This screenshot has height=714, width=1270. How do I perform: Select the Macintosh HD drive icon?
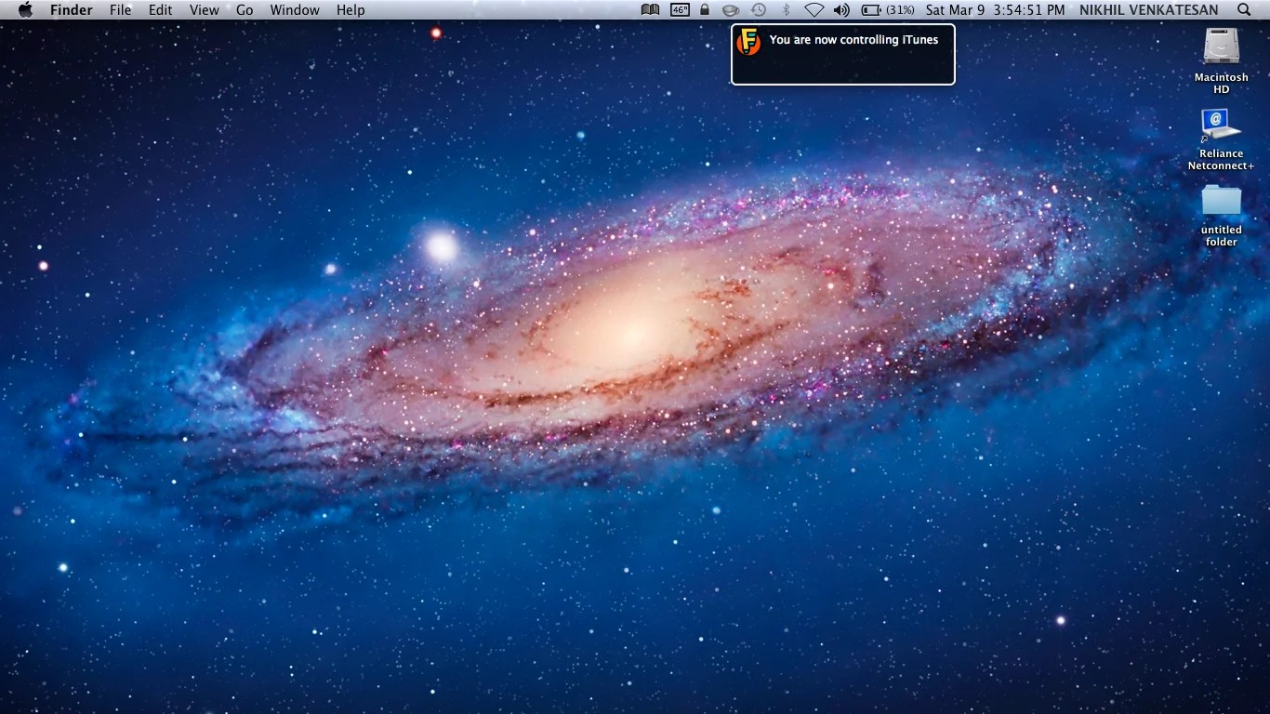point(1222,46)
